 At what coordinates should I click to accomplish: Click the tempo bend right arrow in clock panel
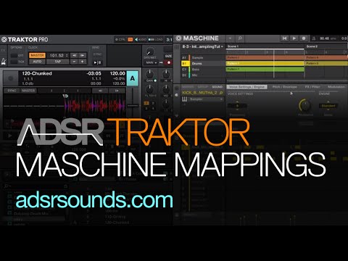click(83, 55)
